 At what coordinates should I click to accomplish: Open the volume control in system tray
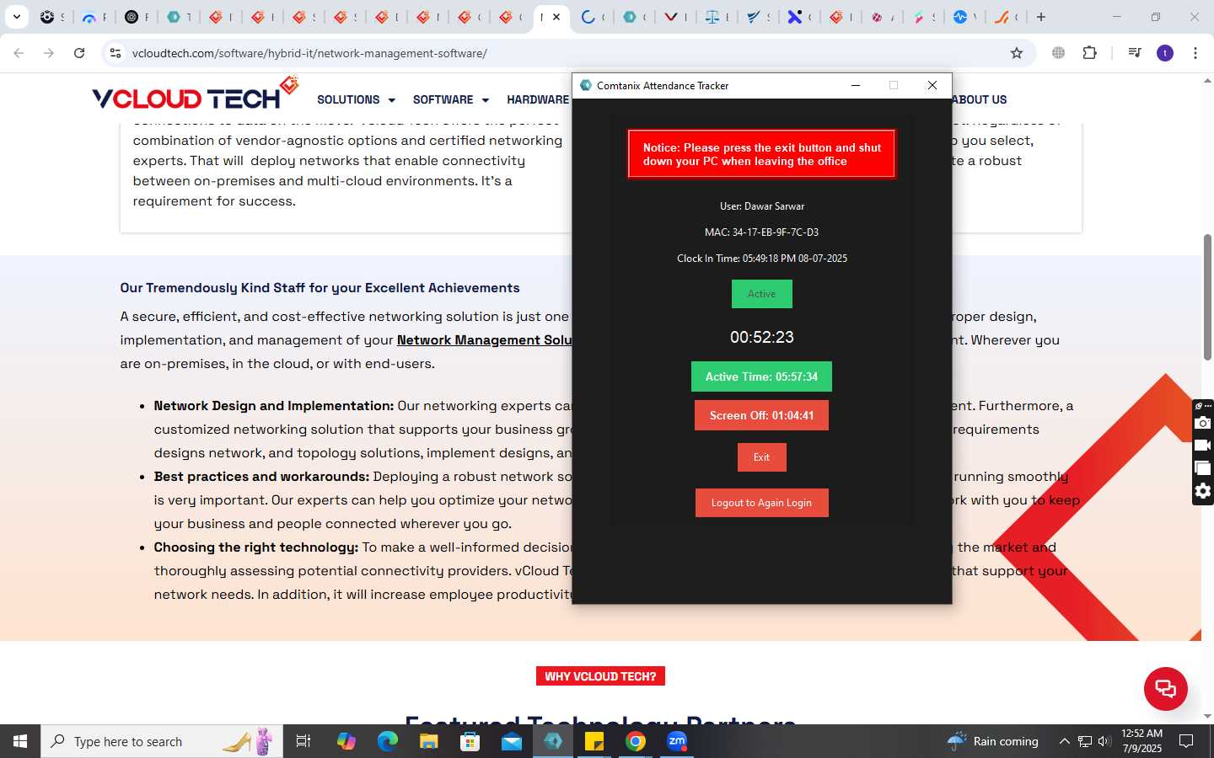[x=1104, y=741]
